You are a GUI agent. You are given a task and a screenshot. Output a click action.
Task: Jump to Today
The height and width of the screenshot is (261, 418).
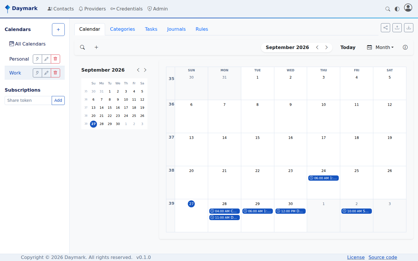coord(348,47)
